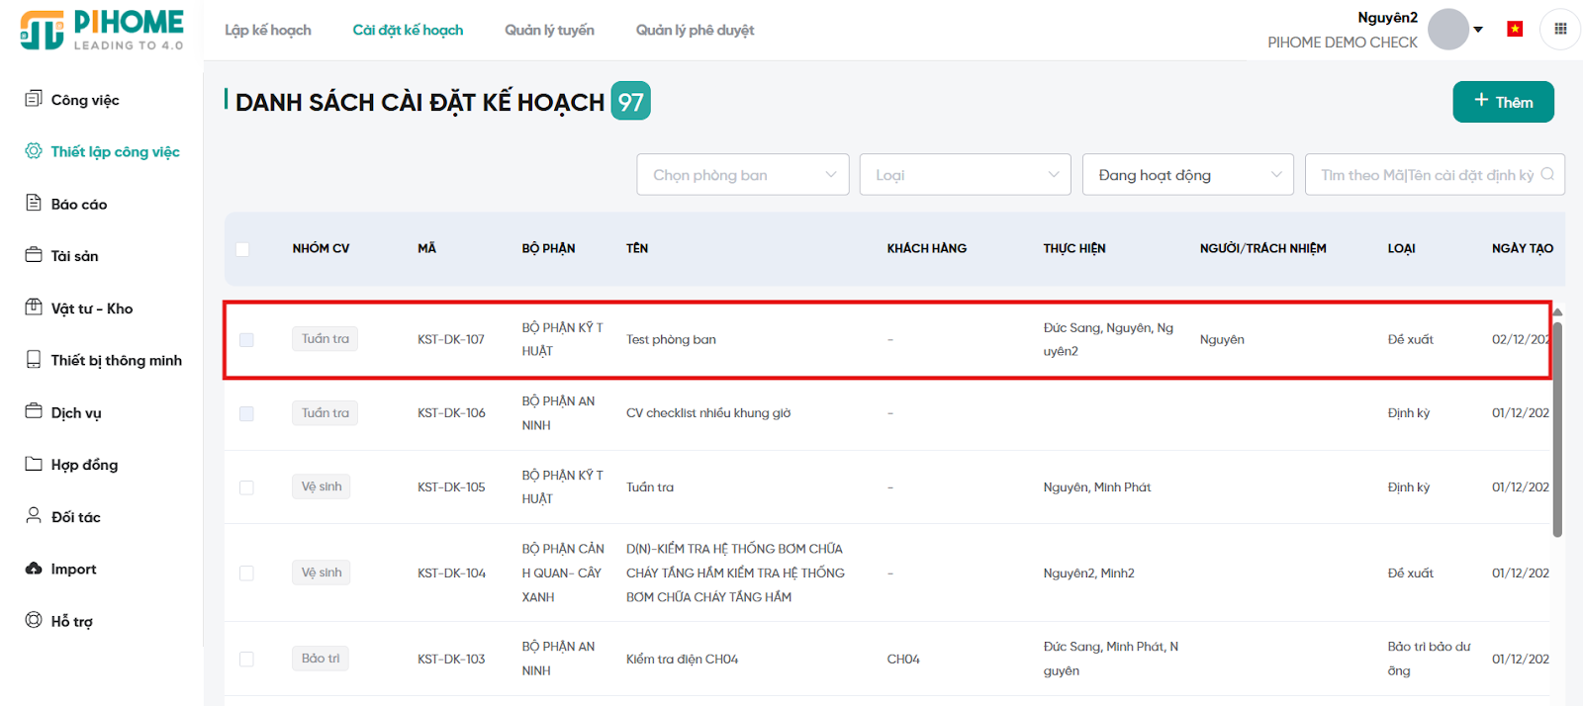The image size is (1583, 706).
Task: Open the apps grid icon
Action: click(x=1560, y=30)
